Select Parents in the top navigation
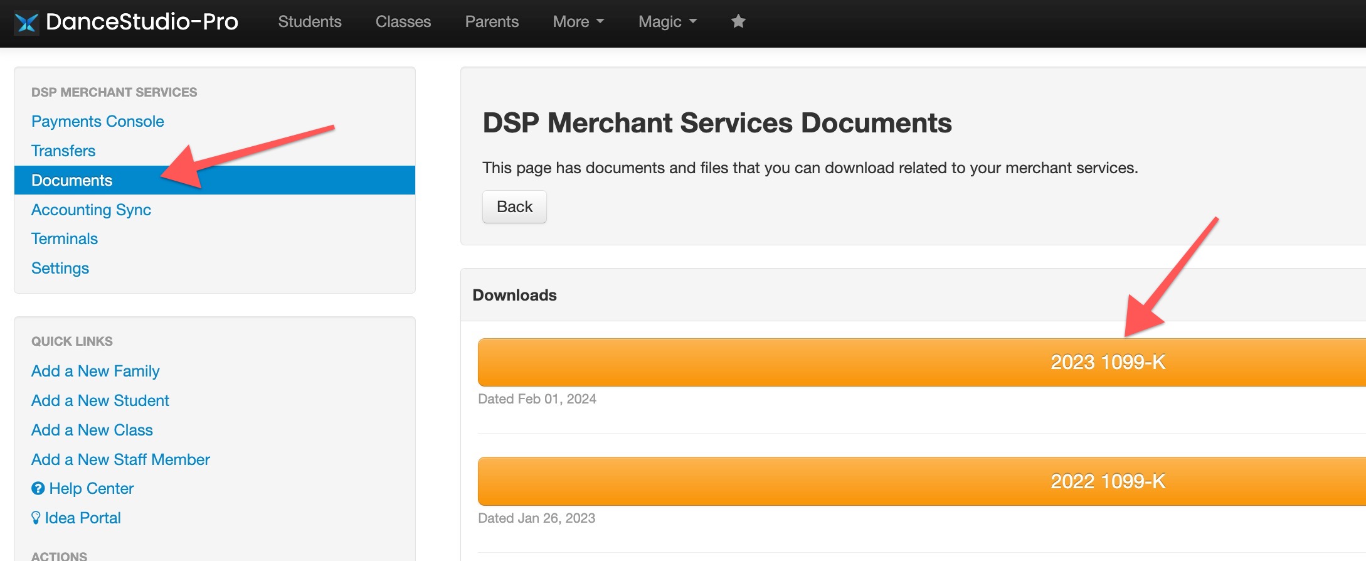This screenshot has width=1366, height=561. [x=492, y=21]
